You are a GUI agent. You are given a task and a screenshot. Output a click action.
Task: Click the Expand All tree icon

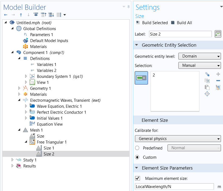(x=51, y=15)
